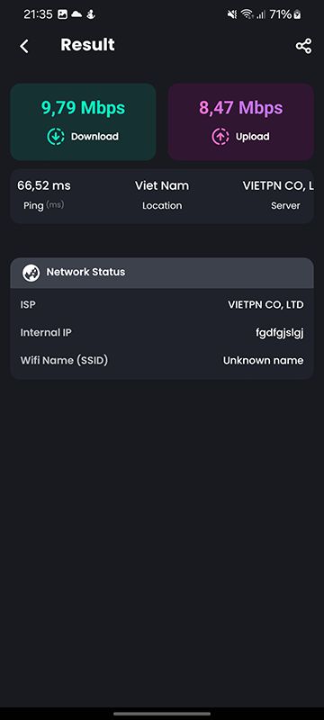Select the Internal IP row
The width and height of the screenshot is (324, 720).
pyautogui.click(x=162, y=332)
